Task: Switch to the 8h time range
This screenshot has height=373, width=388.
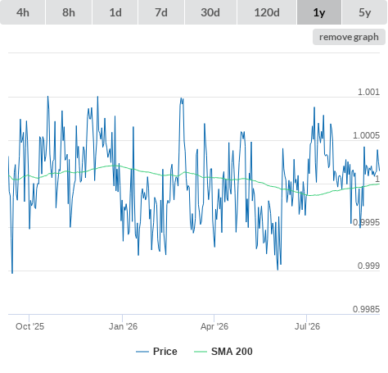Action: coord(69,12)
